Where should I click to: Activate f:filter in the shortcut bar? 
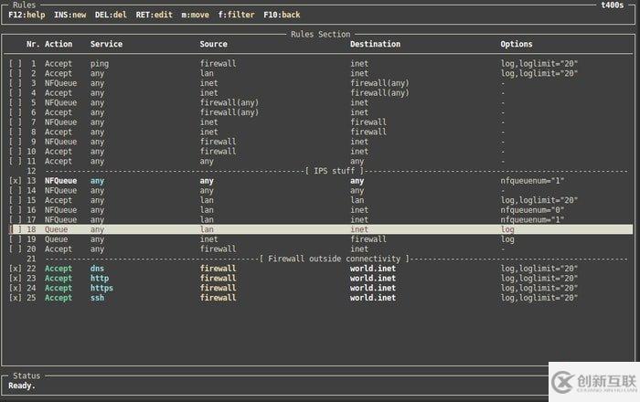pyautogui.click(x=236, y=15)
